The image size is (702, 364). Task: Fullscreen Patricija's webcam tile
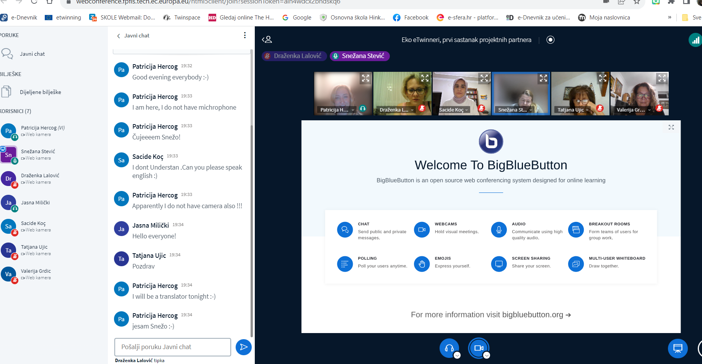pyautogui.click(x=366, y=78)
